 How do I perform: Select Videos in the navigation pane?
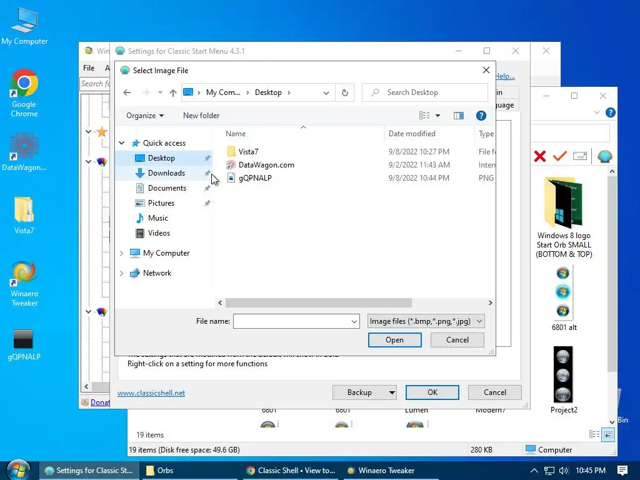(159, 233)
